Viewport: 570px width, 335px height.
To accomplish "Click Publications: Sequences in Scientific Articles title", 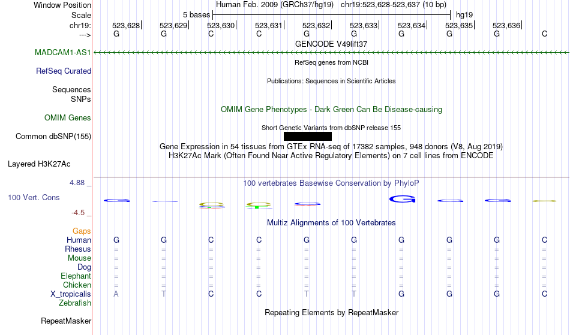I will (331, 81).
